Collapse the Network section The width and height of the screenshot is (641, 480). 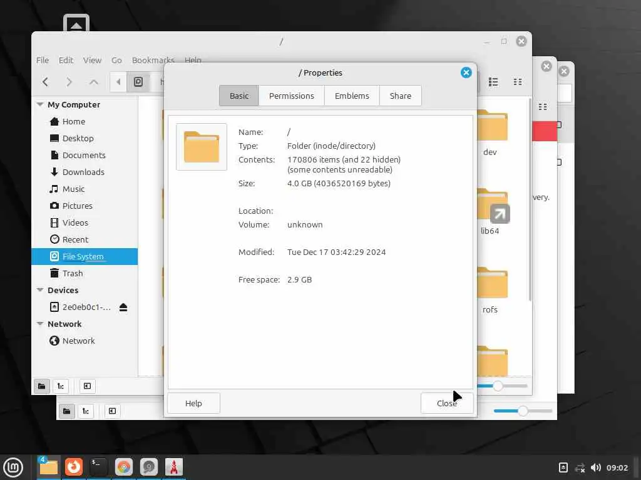[40, 324]
